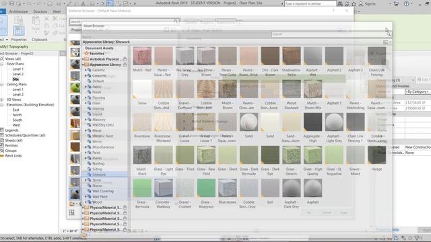
Task: Expand the Wood category arrow
Action: 86,202
